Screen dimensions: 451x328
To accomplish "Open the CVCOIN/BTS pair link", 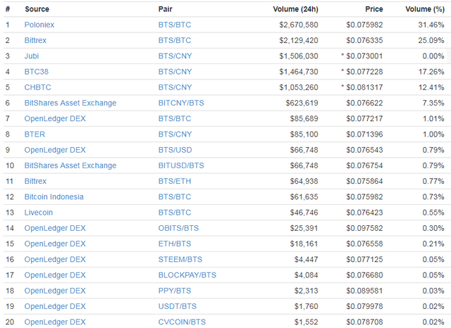I will [x=182, y=322].
